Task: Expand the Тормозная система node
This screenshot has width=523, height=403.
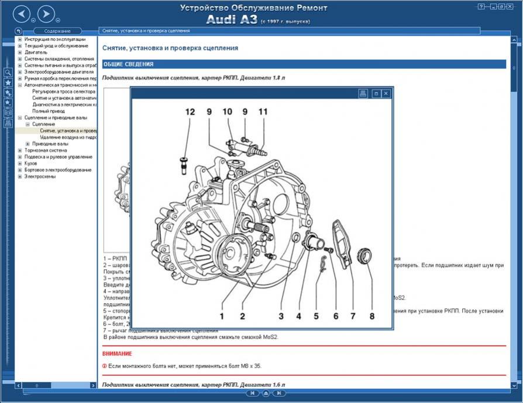Action: tap(20, 150)
